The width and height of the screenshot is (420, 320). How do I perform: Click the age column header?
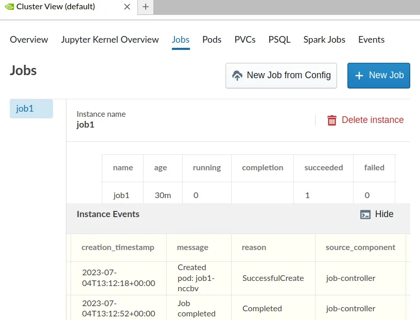click(x=161, y=168)
